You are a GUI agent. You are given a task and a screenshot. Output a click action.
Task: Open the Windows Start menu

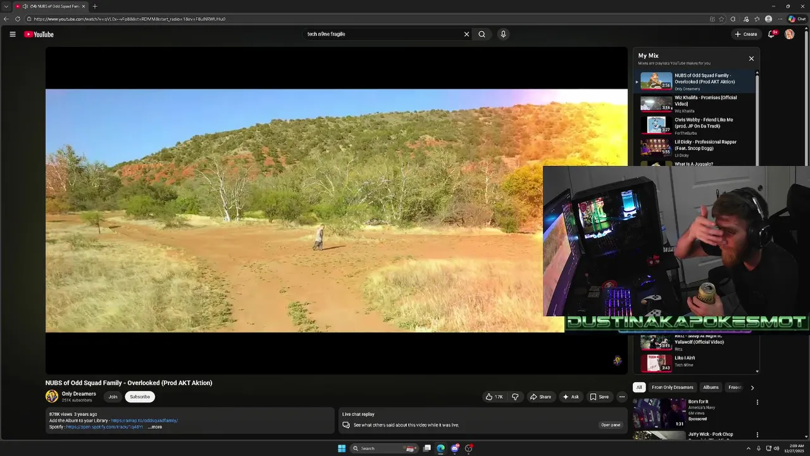(x=342, y=448)
